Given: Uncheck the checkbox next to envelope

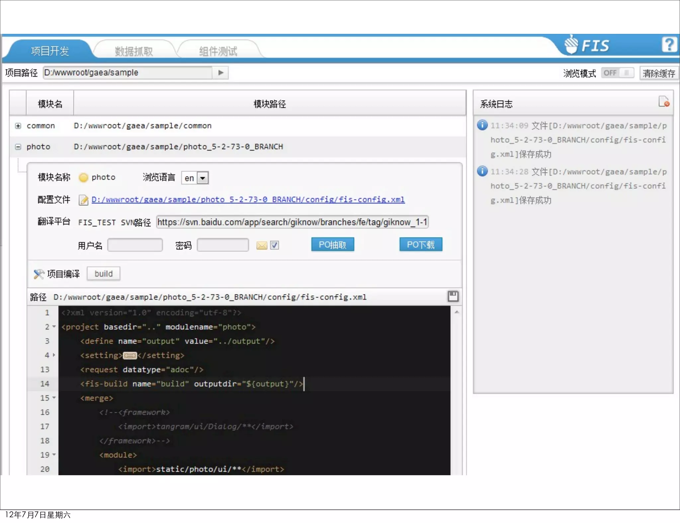Looking at the screenshot, I should pos(274,245).
